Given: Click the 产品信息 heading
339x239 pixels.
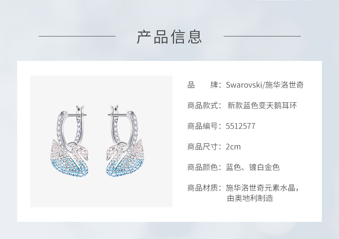Looking at the screenshot, I should coord(169,37).
